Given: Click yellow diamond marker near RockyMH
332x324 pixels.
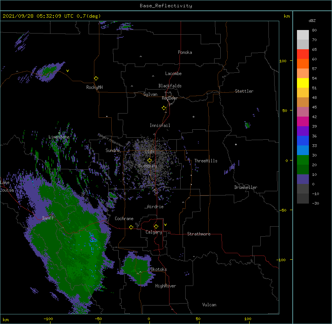Looking at the screenshot, I should tap(96, 78).
